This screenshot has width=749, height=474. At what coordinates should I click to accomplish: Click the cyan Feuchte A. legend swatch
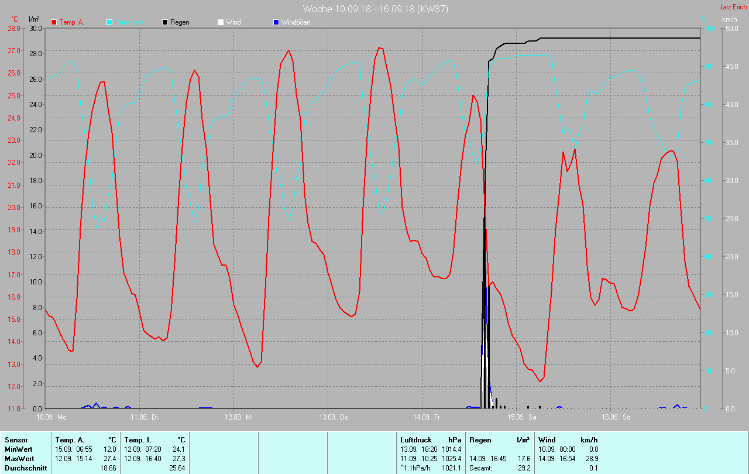point(109,22)
